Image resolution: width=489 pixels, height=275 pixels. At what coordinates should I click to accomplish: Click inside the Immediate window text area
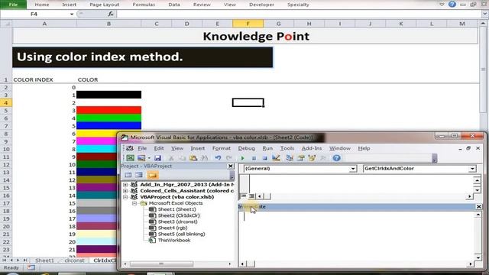pos(357,235)
